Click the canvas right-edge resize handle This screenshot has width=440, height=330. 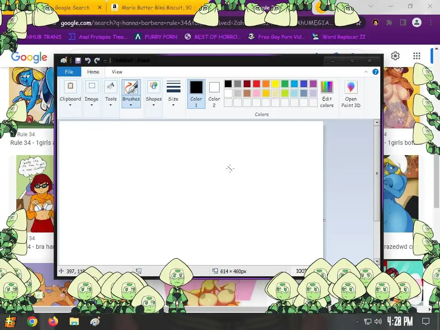click(324, 220)
